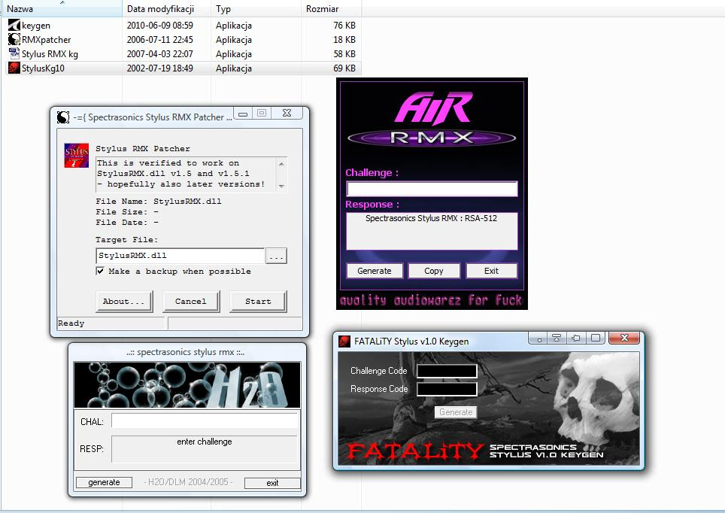Focus the Target File input field

(180, 256)
